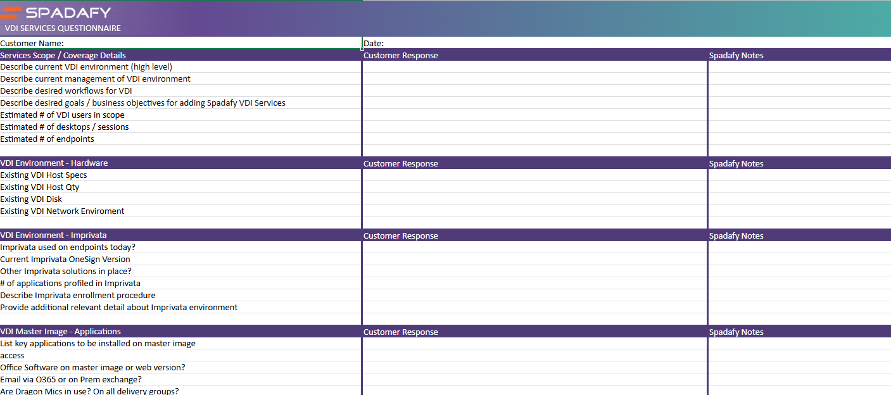Select Other Imprivata solutions in place?

coord(180,271)
